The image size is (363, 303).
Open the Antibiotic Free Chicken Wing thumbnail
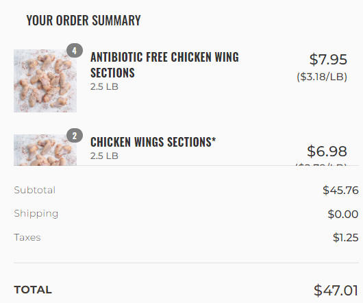(45, 81)
